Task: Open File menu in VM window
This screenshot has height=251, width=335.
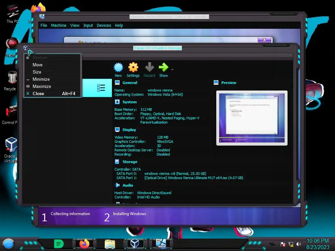Action: click(x=44, y=25)
